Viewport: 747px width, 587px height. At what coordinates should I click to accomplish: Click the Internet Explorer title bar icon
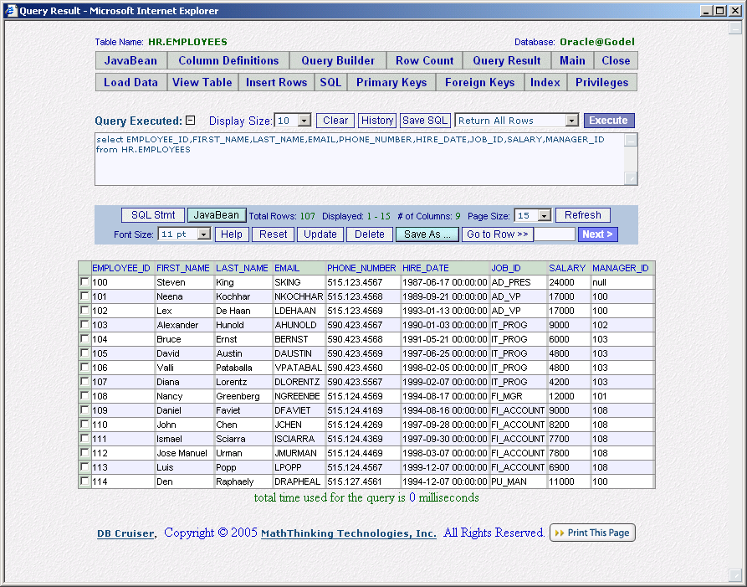coord(11,11)
